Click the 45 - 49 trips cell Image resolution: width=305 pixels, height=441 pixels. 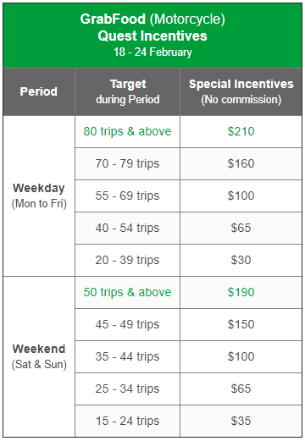click(127, 324)
